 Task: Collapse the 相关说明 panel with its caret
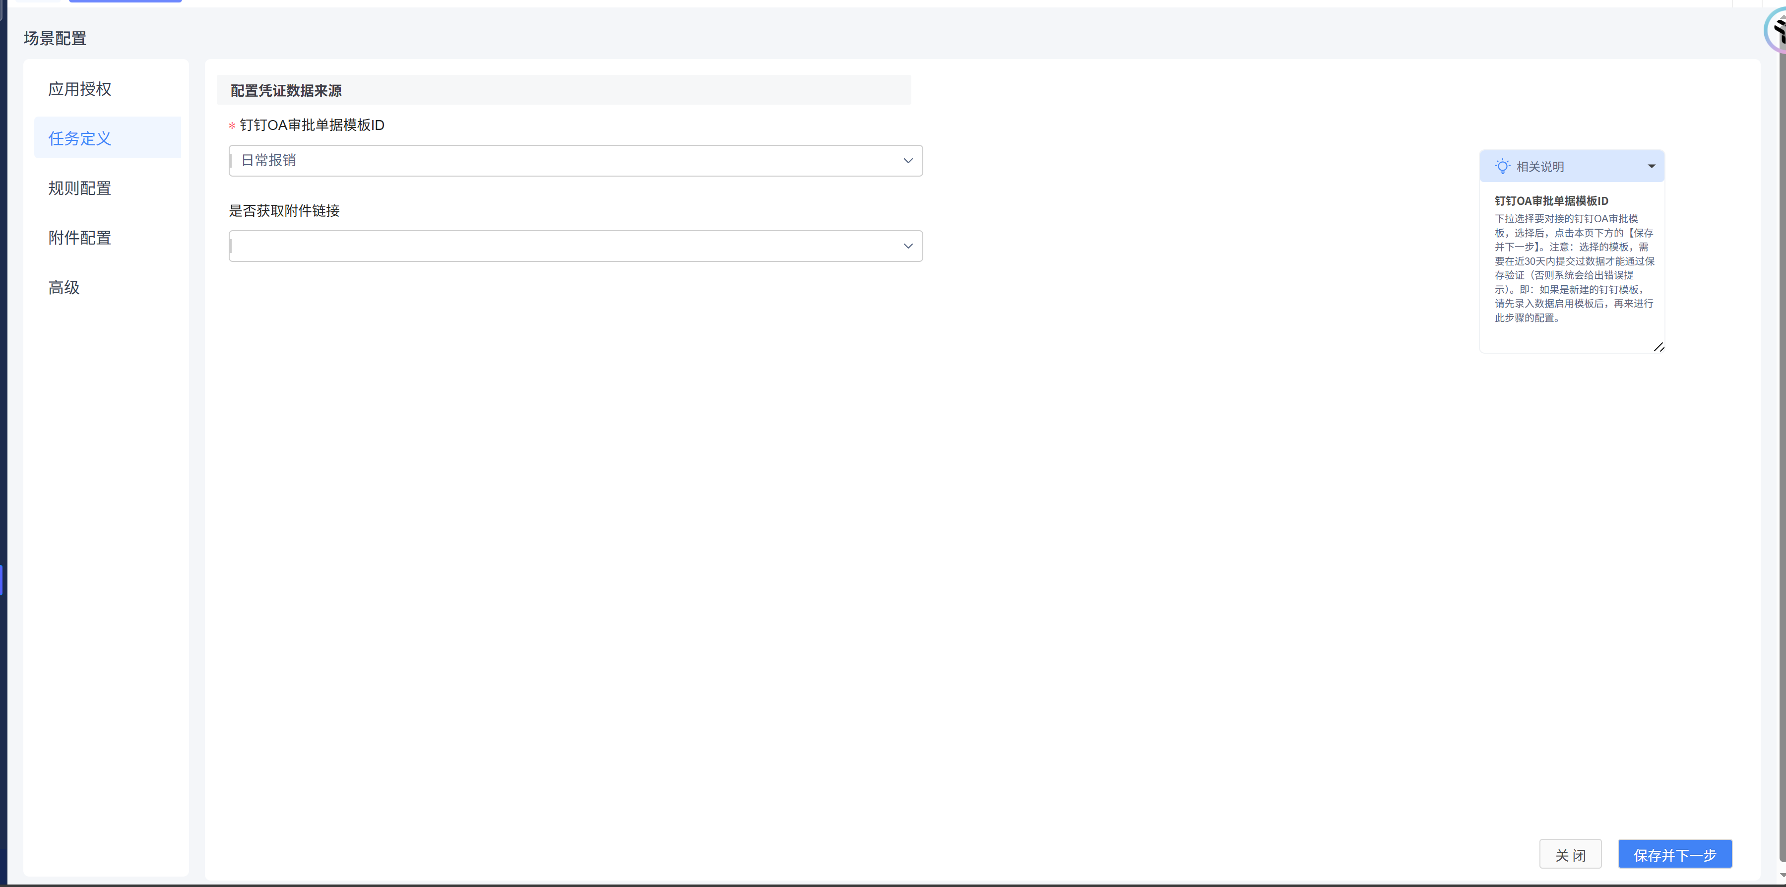coord(1652,167)
